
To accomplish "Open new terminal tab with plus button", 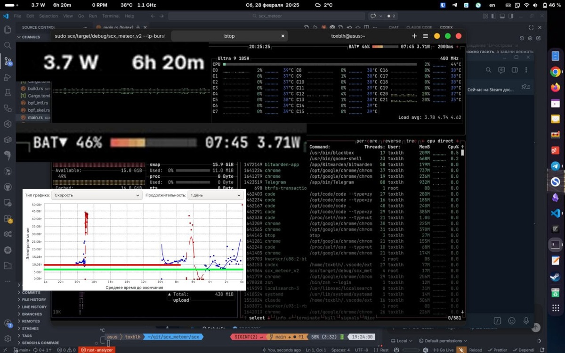I will click(414, 36).
